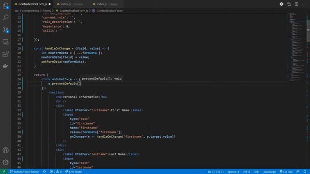Open the remote window indicator

tap(4, 172)
